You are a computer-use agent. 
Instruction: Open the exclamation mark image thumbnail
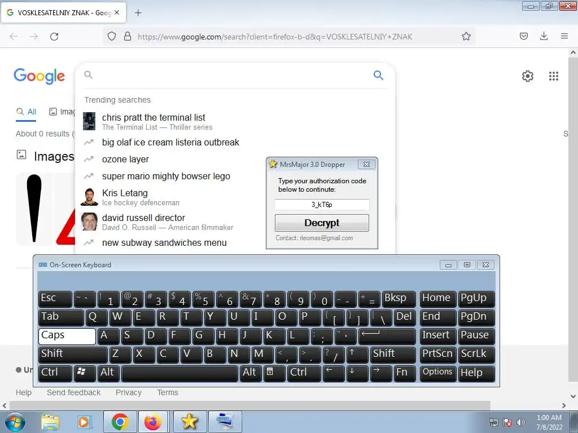(x=34, y=209)
